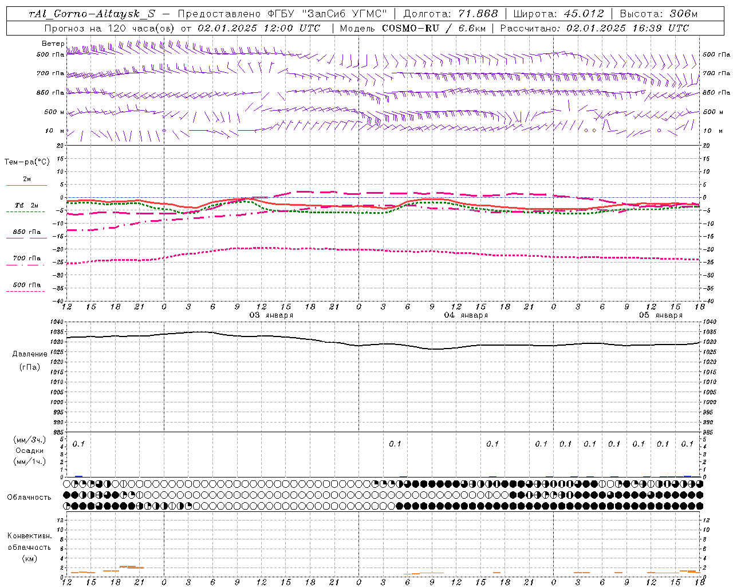The width and height of the screenshot is (733, 587).
Task: Click the first 0.1 precipitation value at left
Action: 78,444
